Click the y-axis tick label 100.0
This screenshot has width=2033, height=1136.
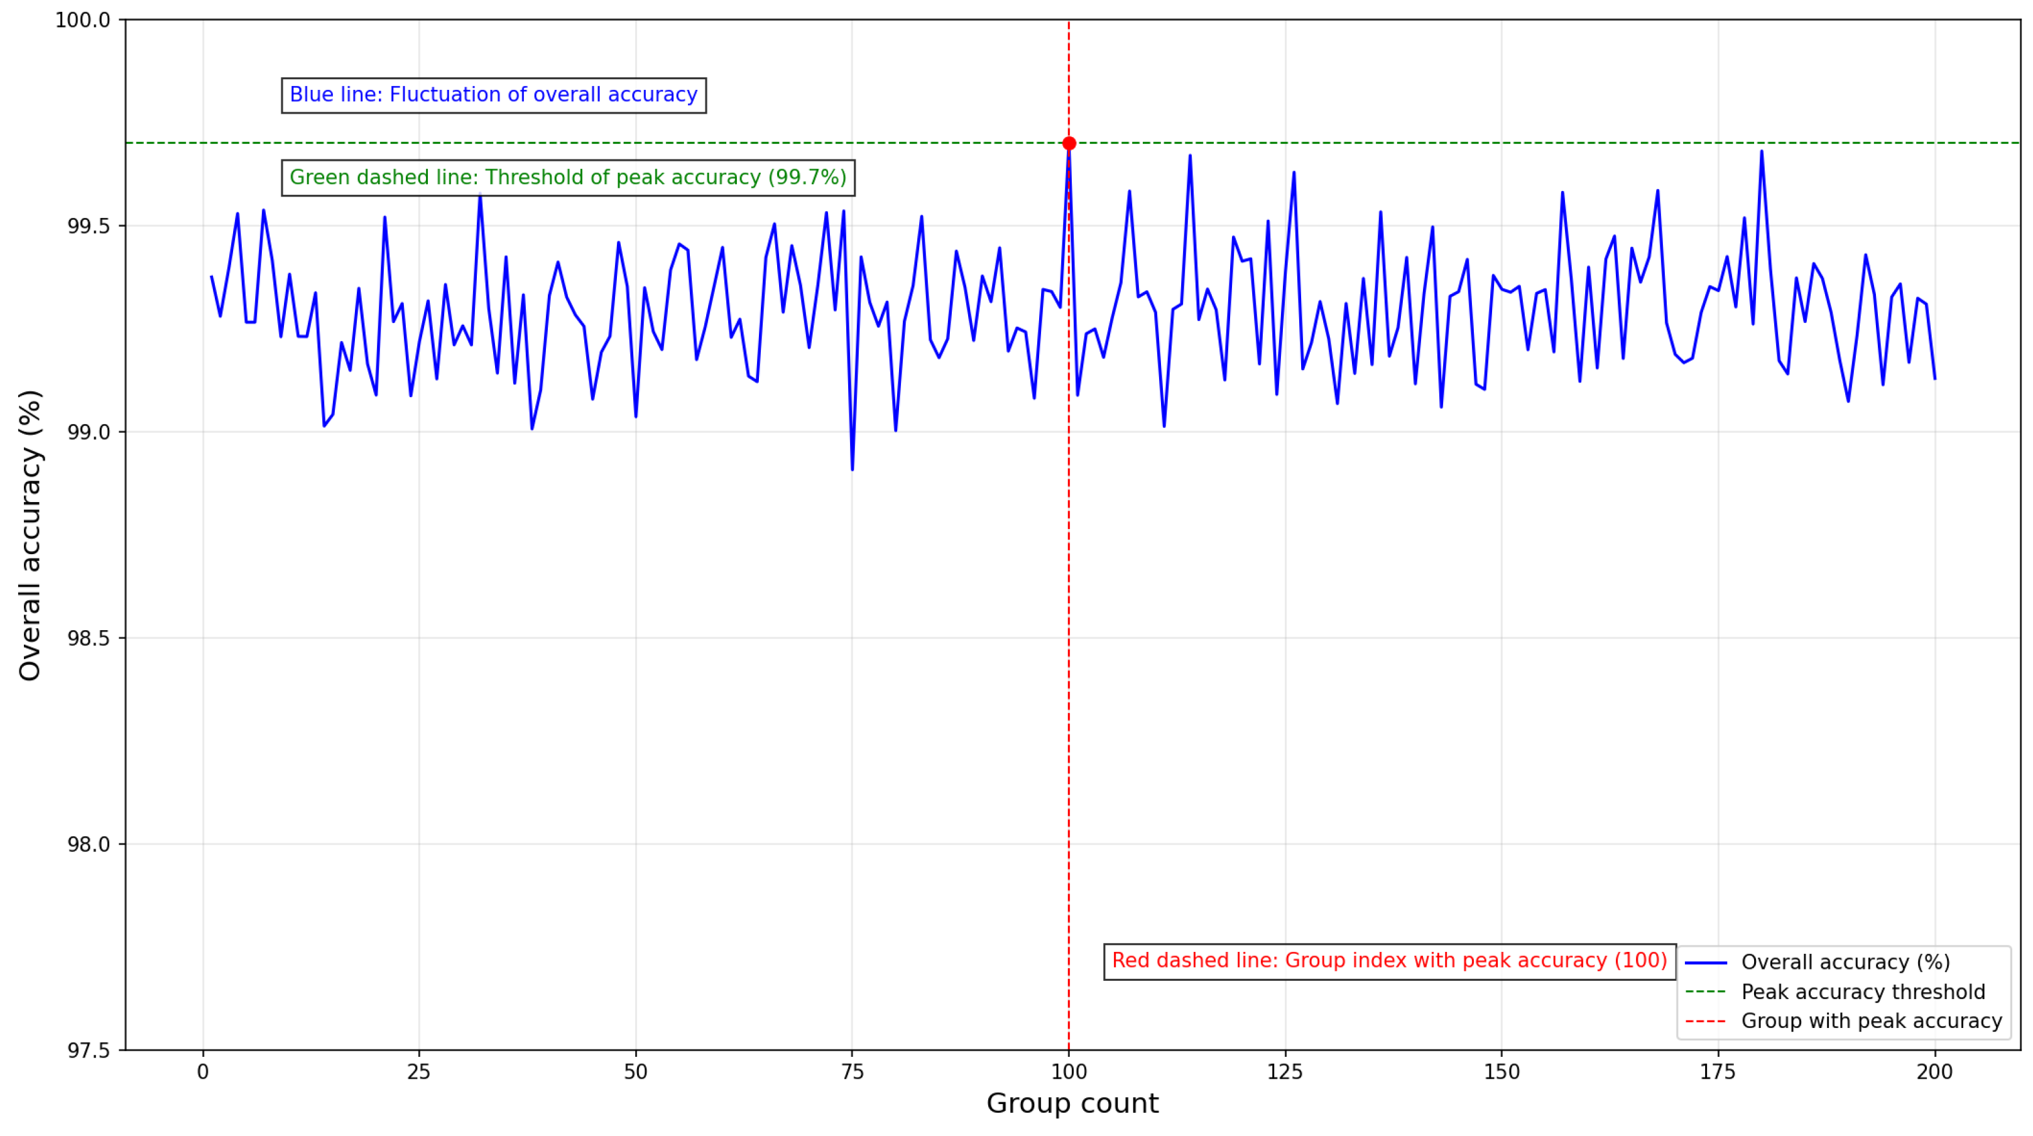(82, 21)
